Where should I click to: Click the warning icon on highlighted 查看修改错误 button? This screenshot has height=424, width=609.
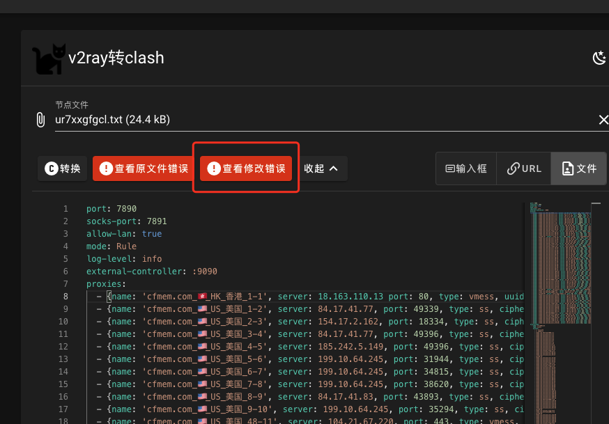(x=213, y=167)
